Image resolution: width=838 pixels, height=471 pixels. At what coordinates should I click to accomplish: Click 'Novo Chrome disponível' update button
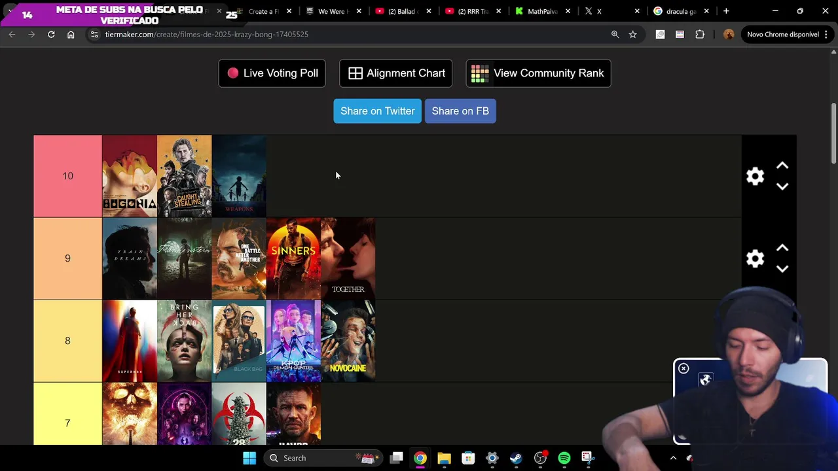(782, 34)
